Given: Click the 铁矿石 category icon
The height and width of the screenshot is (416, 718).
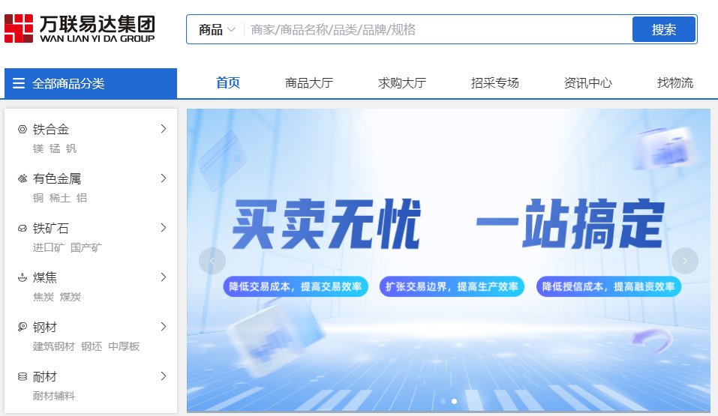Looking at the screenshot, I should [23, 228].
